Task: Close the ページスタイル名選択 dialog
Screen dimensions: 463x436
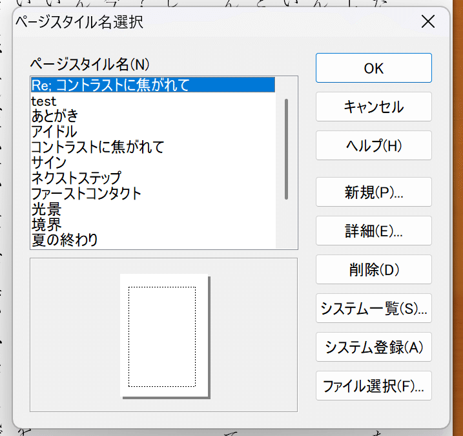Action: coord(428,21)
